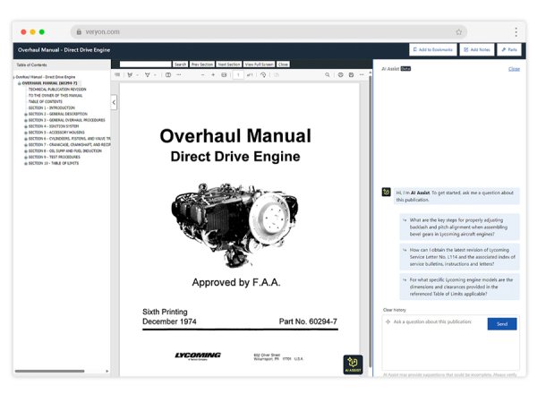Image resolution: width=537 pixels, height=403 pixels.
Task: Expand Section 10 - Table of Limits
Action: click(25, 164)
